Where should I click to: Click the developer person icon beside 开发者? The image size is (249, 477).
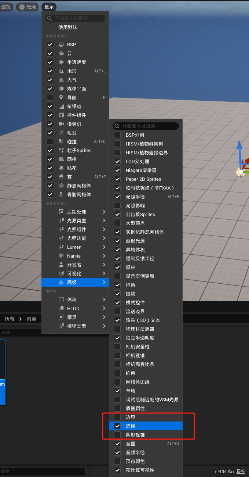coord(61,265)
